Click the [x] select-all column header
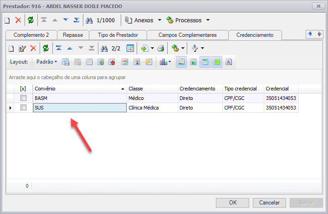The height and width of the screenshot is (214, 328). [x=23, y=89]
